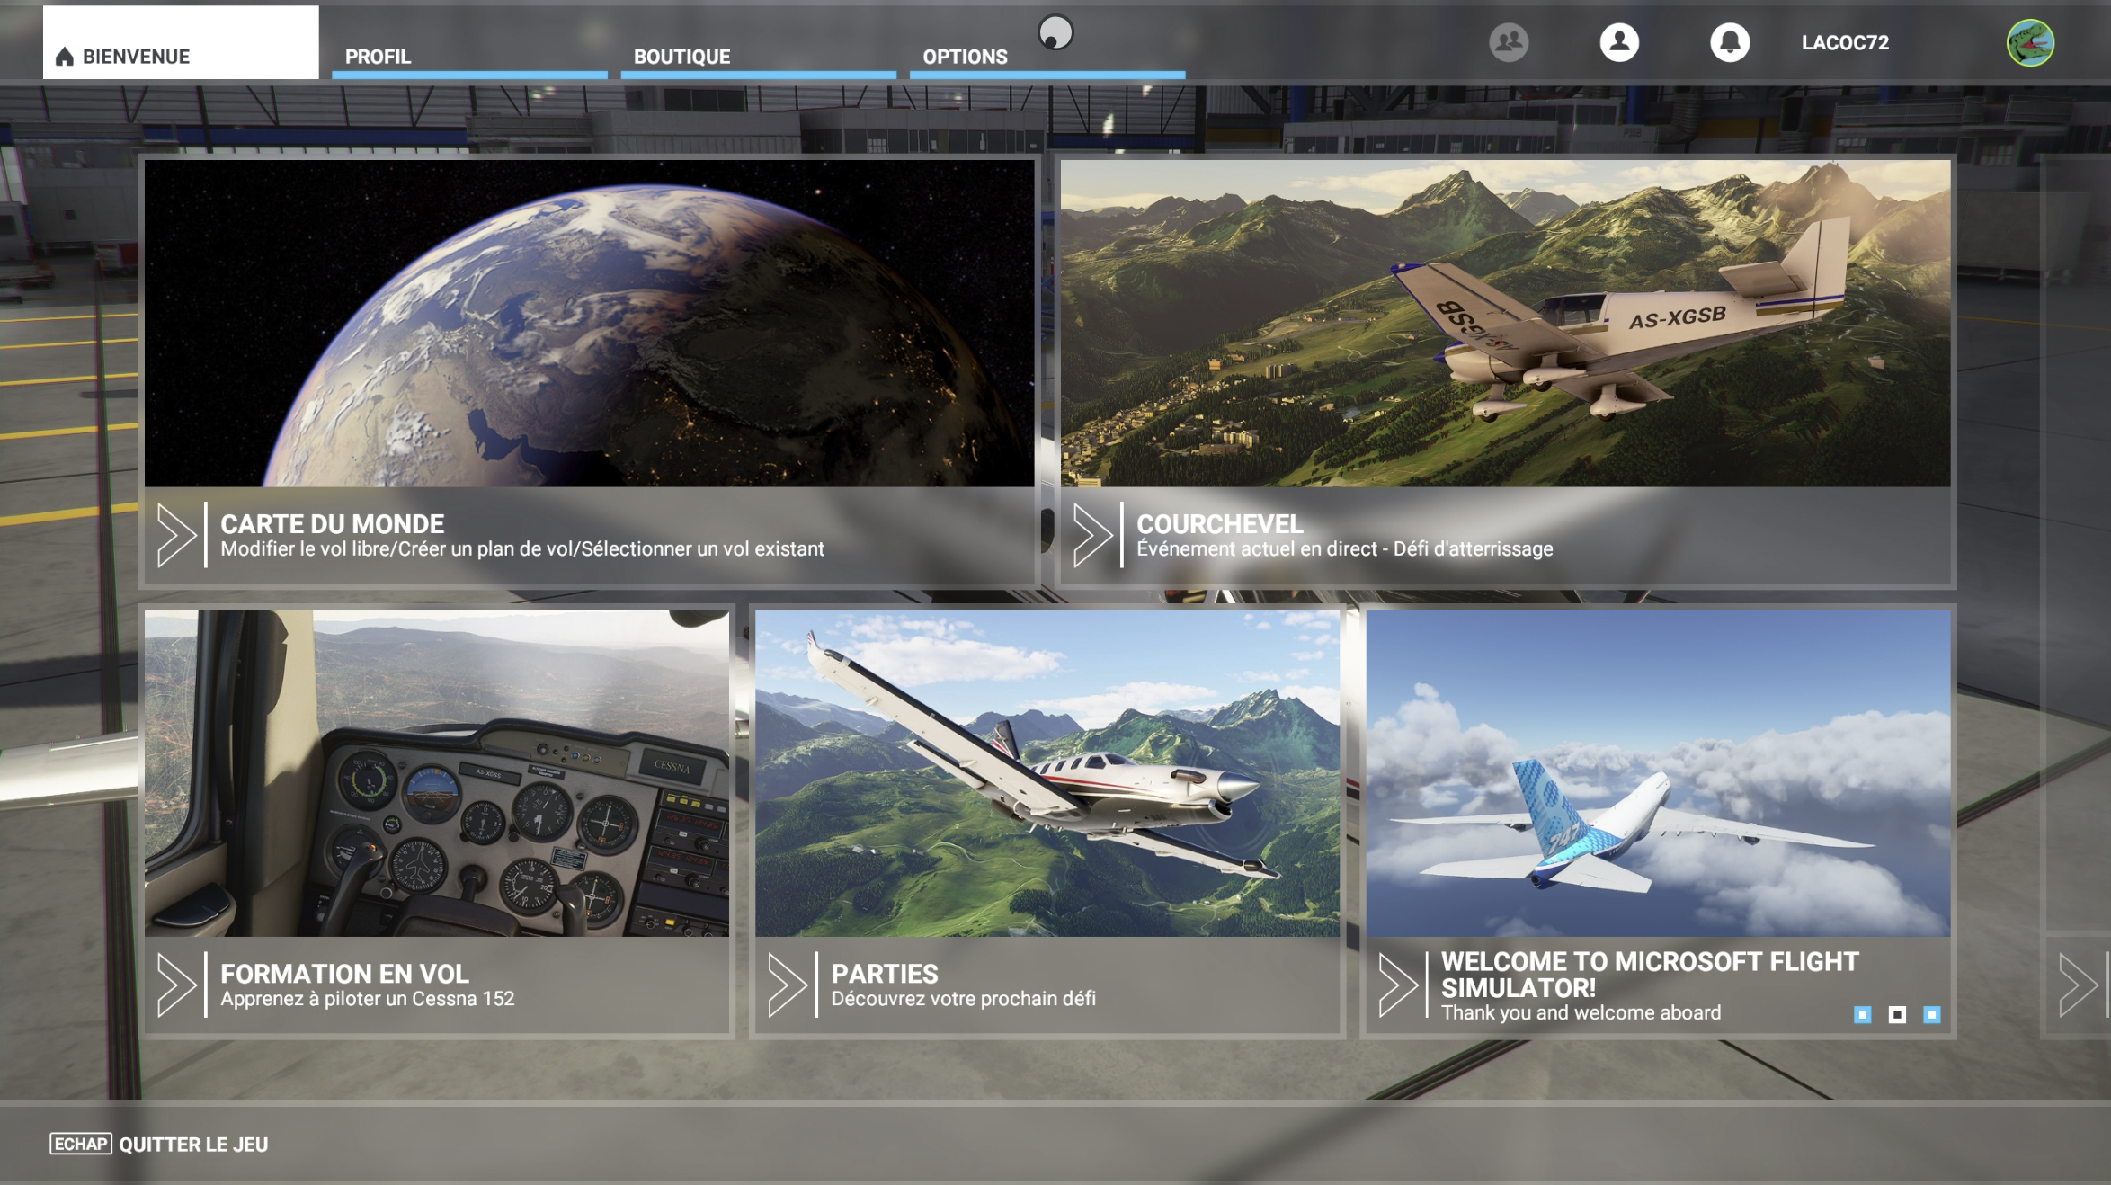Open the Courchevel AS-XGSB plane thumbnail
This screenshot has height=1185, width=2111.
point(1505,324)
